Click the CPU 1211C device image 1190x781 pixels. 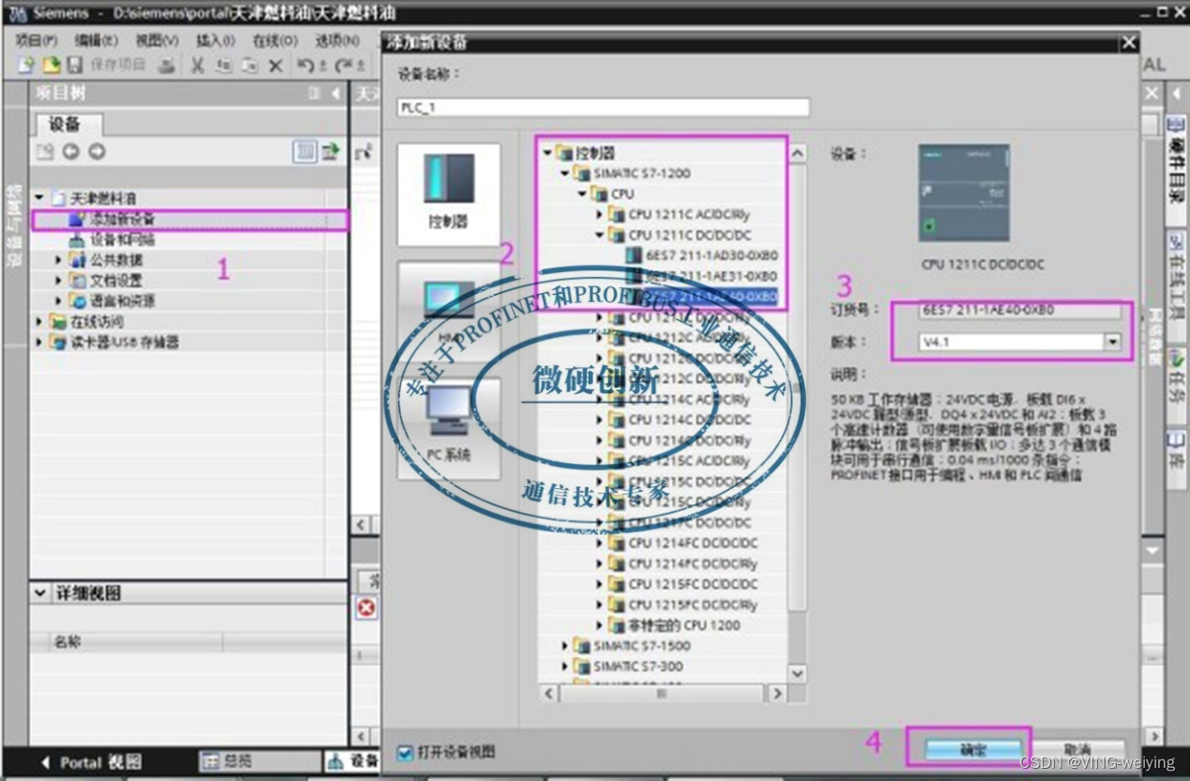coord(965,193)
